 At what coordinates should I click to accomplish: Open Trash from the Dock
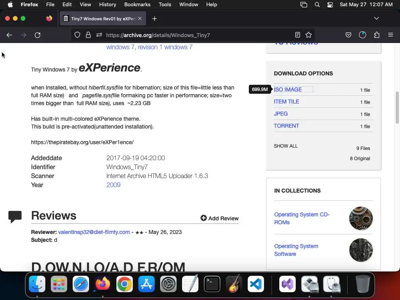tap(363, 284)
